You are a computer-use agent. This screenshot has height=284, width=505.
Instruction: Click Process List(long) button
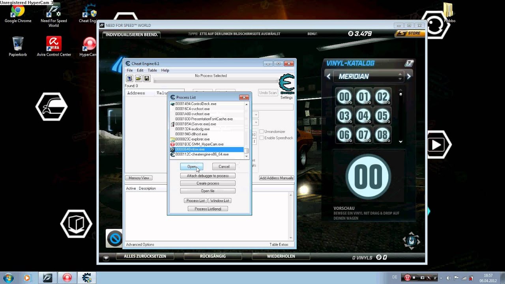(x=208, y=209)
